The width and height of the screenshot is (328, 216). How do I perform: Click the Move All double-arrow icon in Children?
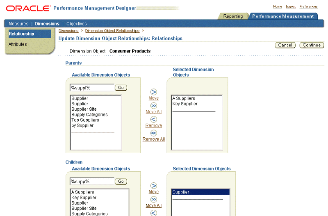pos(154,200)
